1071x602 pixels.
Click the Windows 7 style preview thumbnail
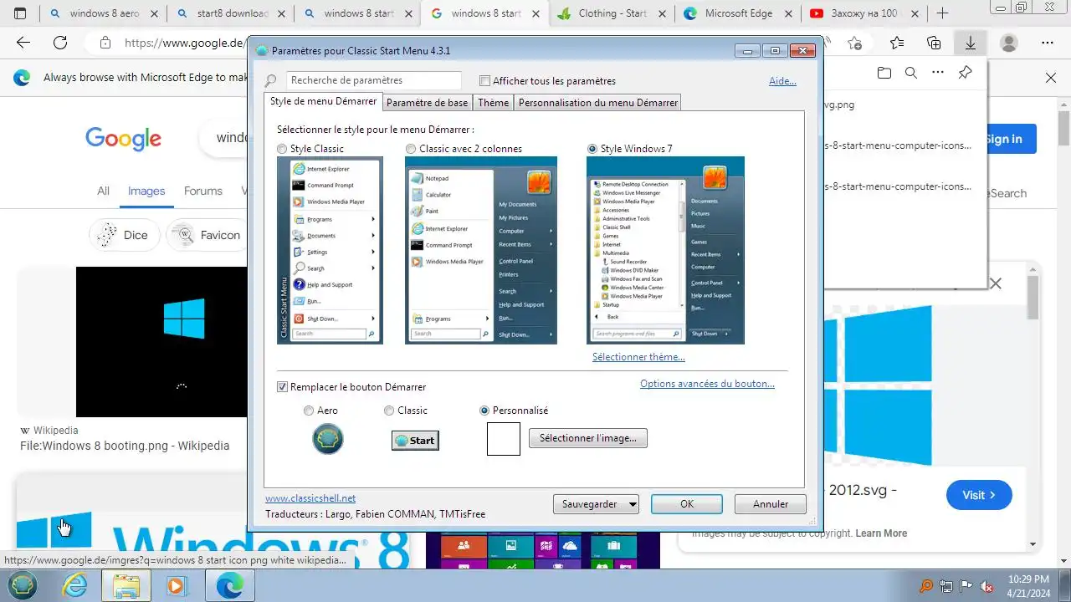[x=665, y=250]
